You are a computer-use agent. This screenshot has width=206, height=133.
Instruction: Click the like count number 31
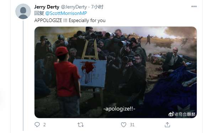[x=132, y=125]
